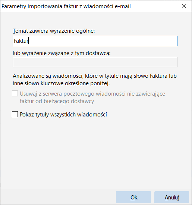Focus the Temat zawiera wyrażenie ogólne field
The width and height of the screenshot is (192, 205).
click(95, 41)
